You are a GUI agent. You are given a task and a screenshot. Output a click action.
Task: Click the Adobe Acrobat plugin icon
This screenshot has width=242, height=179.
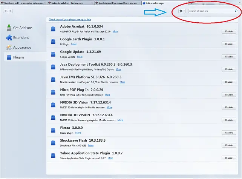(x=53, y=29)
